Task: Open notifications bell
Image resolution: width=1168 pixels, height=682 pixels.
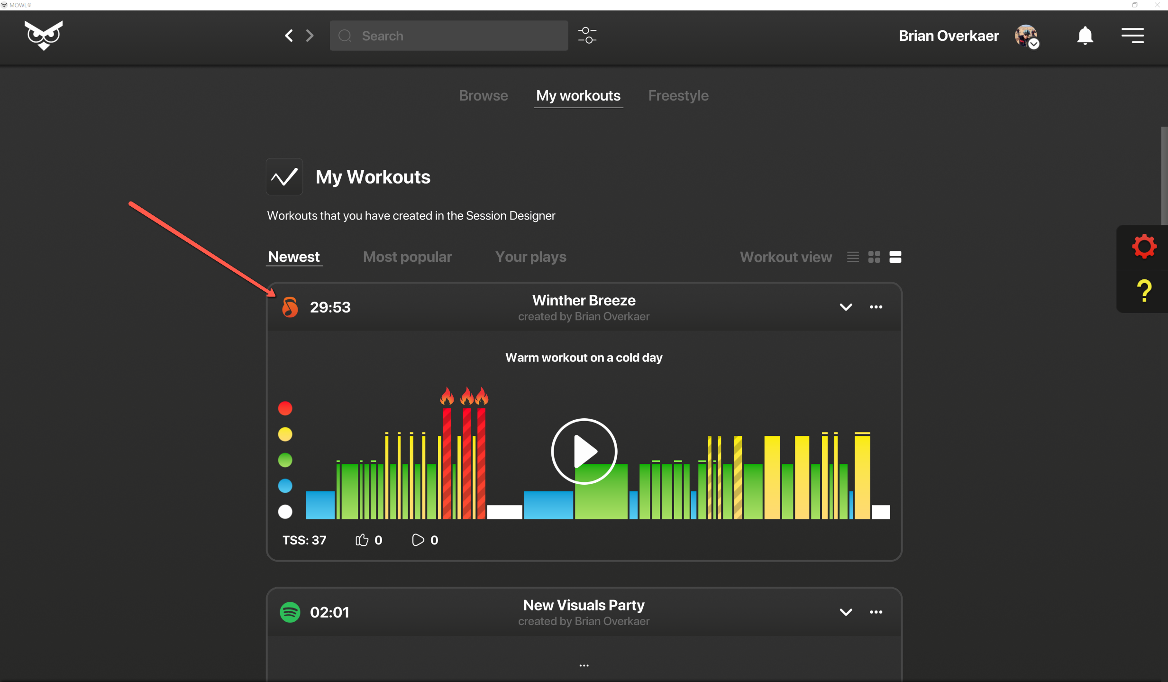Action: coord(1085,36)
